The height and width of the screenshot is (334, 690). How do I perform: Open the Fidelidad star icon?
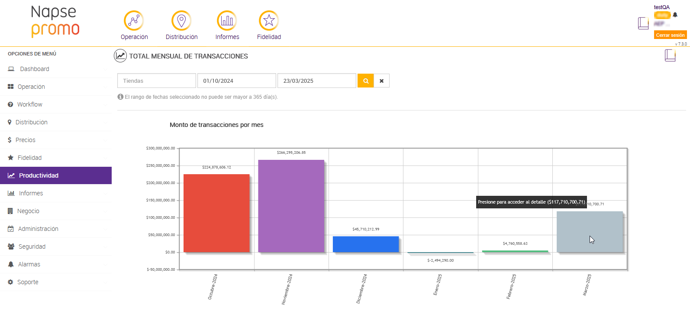pos(269,20)
